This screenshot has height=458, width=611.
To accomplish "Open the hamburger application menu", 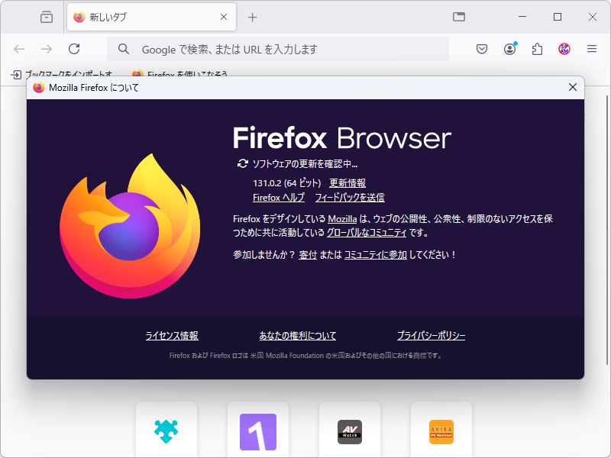I will pos(592,48).
